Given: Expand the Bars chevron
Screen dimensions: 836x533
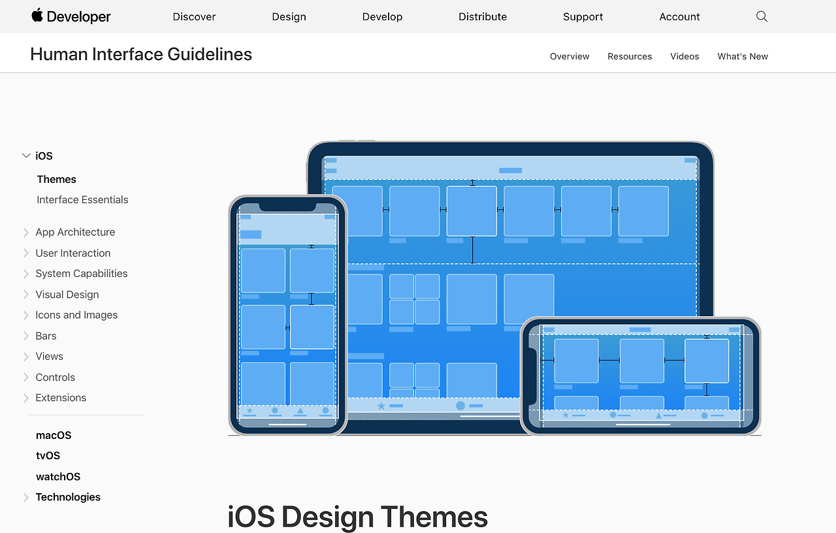Looking at the screenshot, I should click(x=26, y=336).
